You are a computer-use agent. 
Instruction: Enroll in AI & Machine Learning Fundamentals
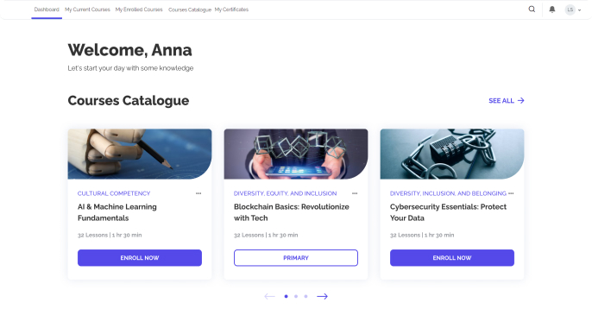pos(140,258)
